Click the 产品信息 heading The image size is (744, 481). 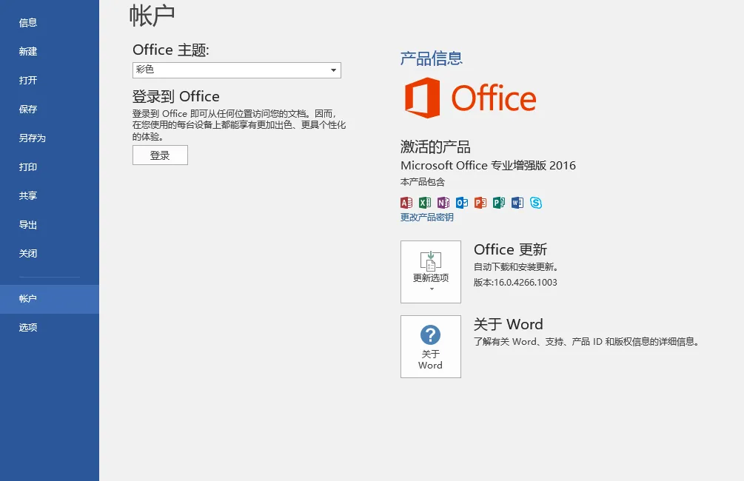click(432, 58)
